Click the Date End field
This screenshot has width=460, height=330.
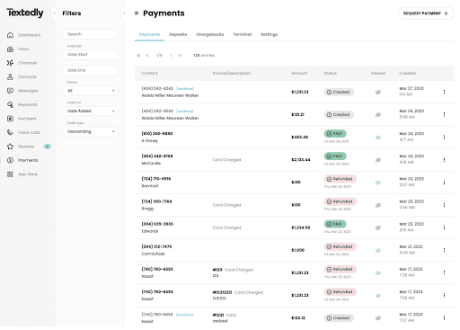pos(91,70)
